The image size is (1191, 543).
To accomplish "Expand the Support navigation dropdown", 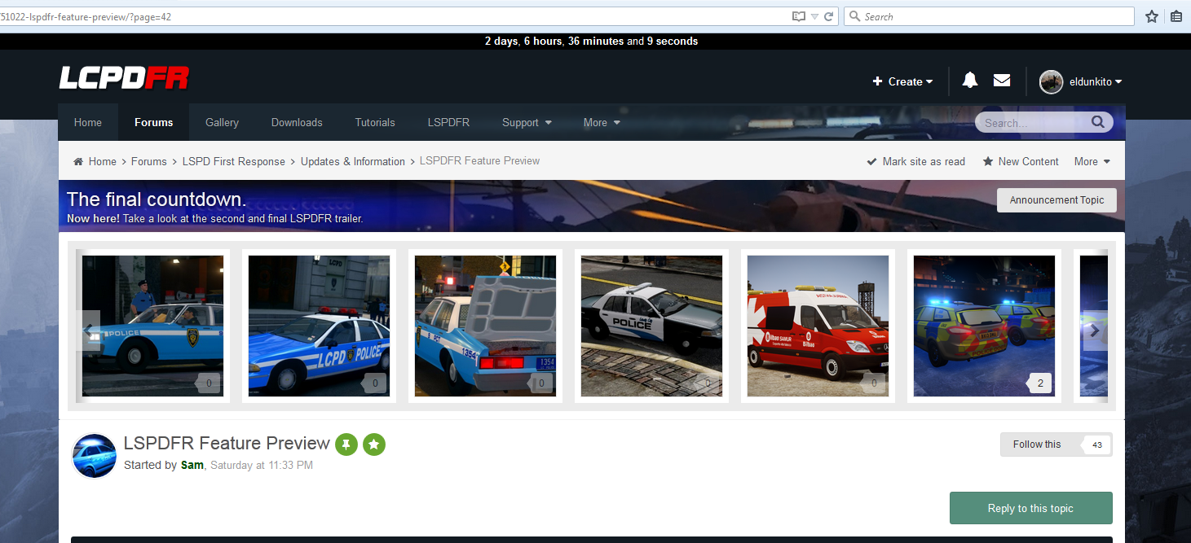I will point(527,122).
